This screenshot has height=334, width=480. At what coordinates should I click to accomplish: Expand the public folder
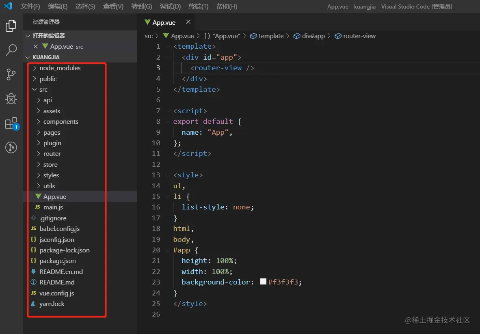[x=34, y=79]
